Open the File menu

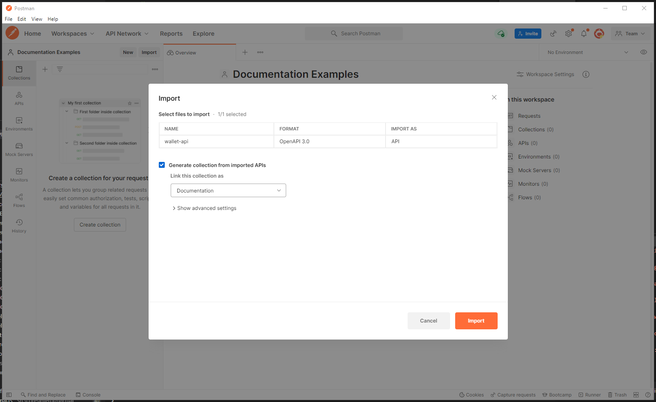8,19
